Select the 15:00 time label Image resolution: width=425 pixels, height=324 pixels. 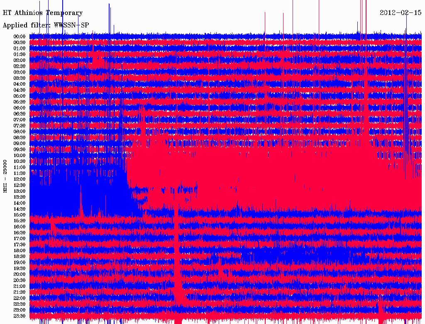20,215
